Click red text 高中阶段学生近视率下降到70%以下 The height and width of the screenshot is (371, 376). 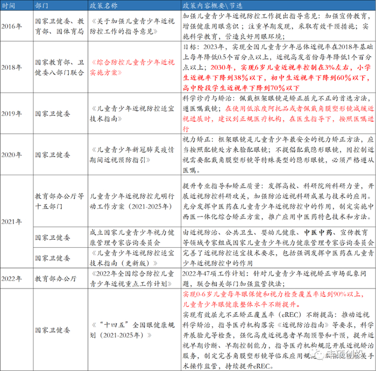241,88
